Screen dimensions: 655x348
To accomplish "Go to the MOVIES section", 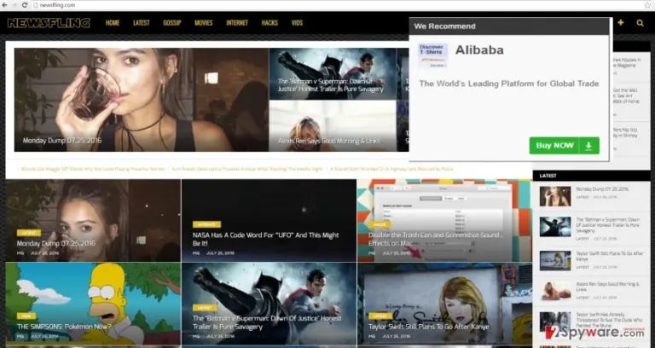I will pyautogui.click(x=204, y=23).
